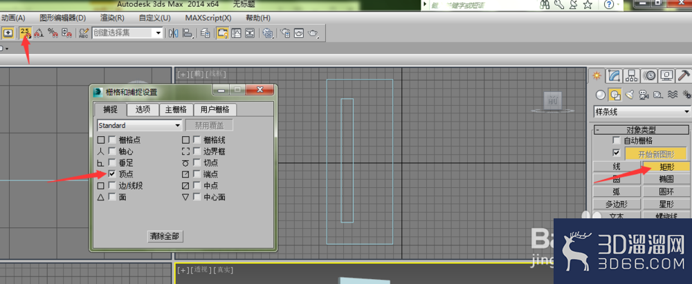The height and width of the screenshot is (284, 692).
Task: Click the [真实] viewport shading label
Action: tap(224, 270)
